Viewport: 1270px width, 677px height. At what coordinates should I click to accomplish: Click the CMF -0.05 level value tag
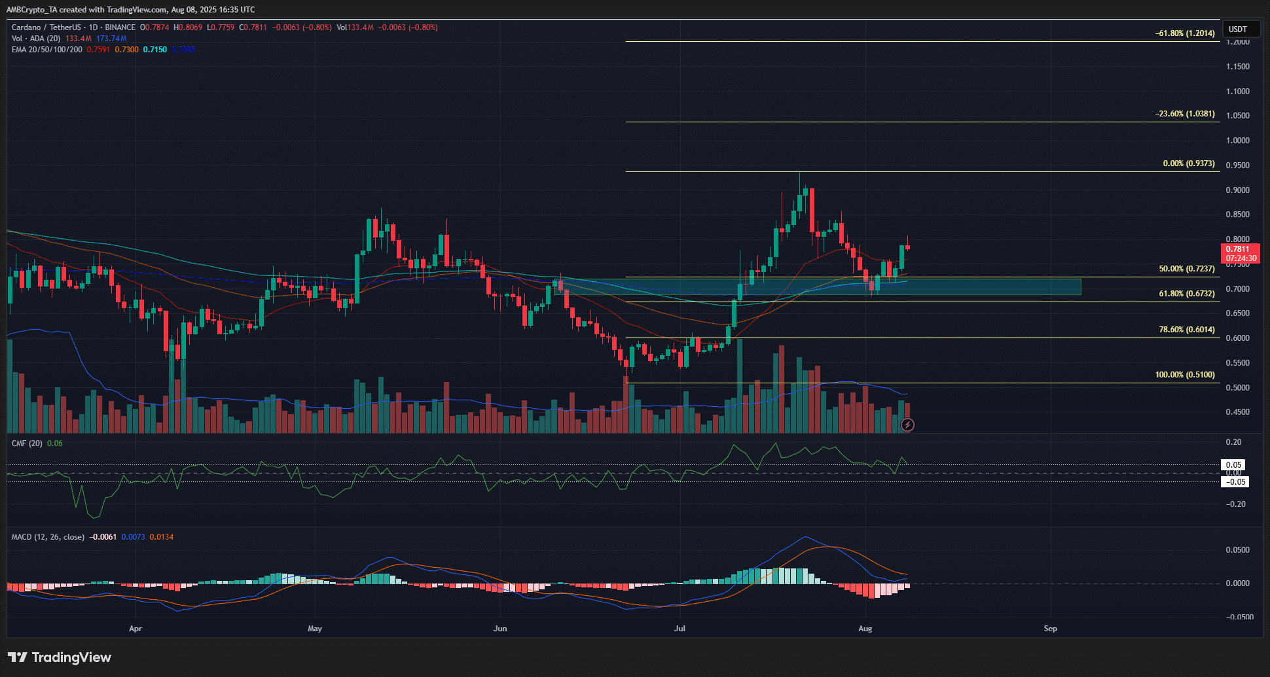1235,482
